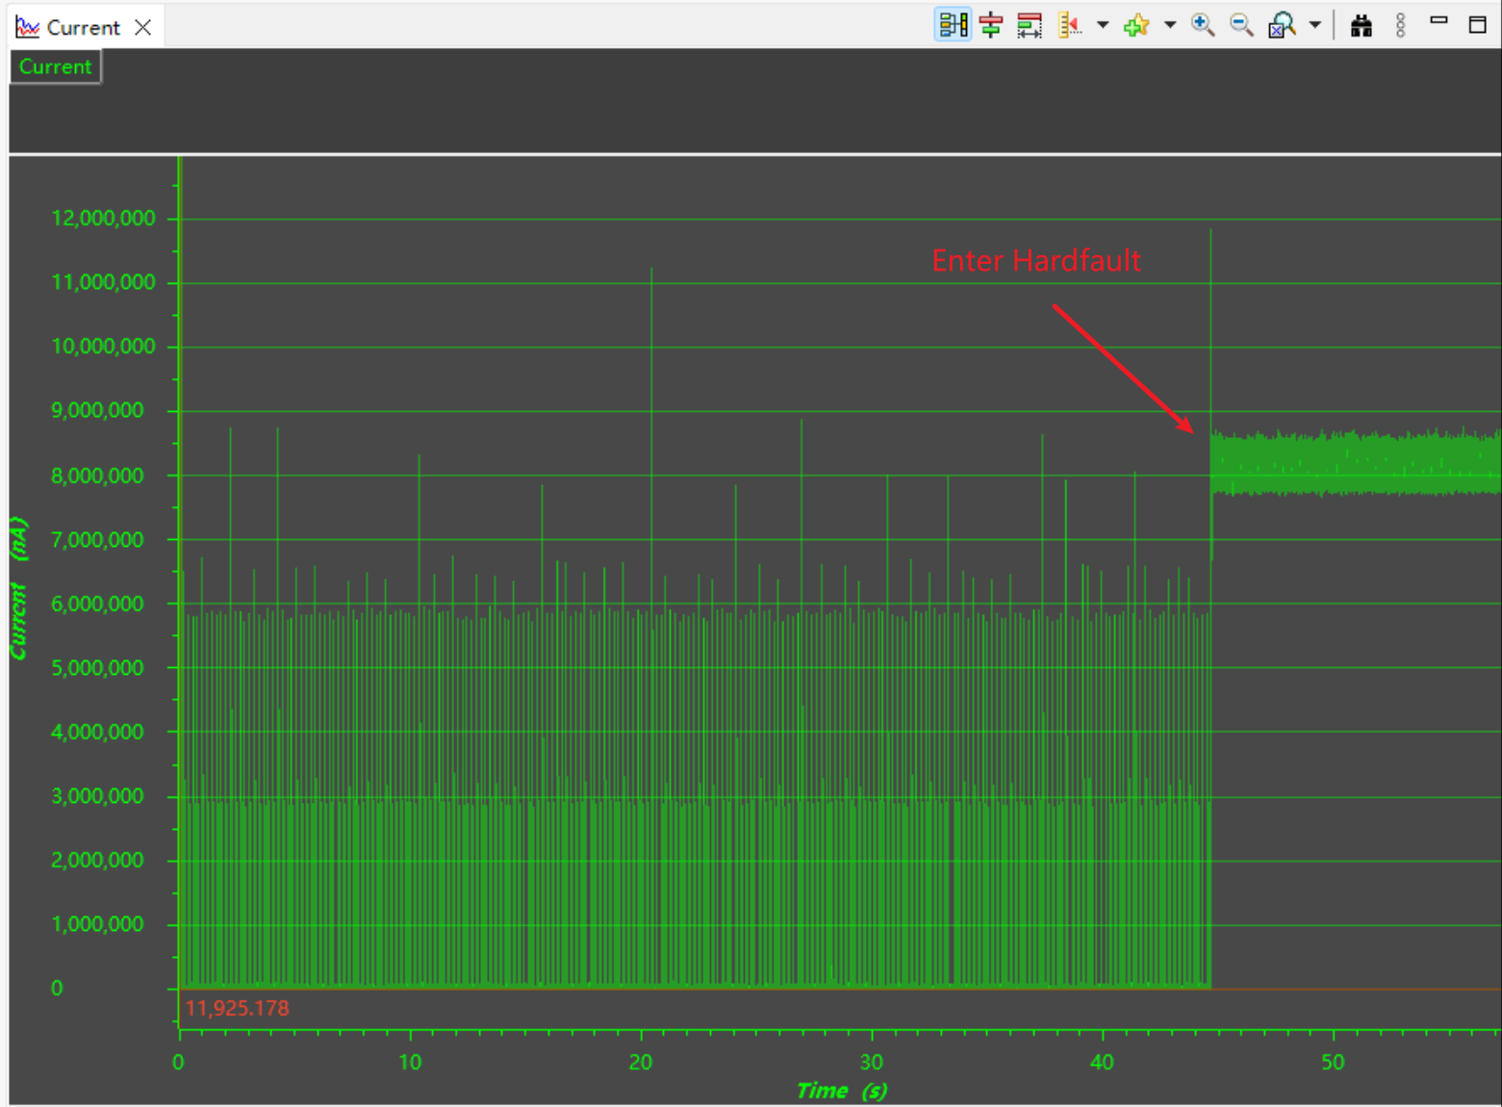Click the 11,925.178 cursor value label
1502x1107 pixels.
coord(237,1009)
